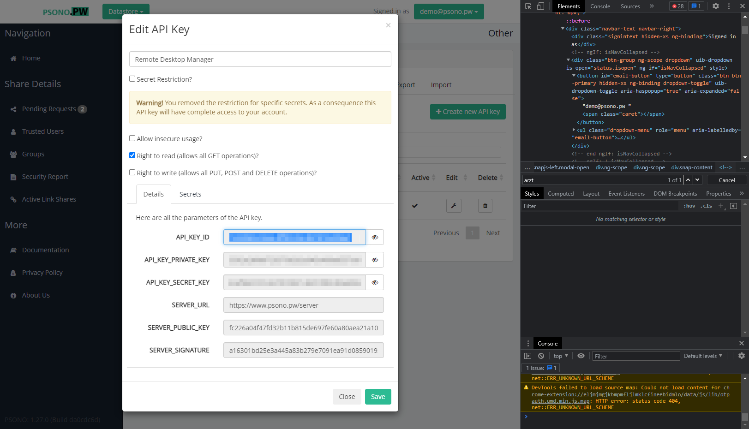Viewport: 749px width, 429px height.
Task: Open console live expression eye icon
Action: tap(581, 356)
